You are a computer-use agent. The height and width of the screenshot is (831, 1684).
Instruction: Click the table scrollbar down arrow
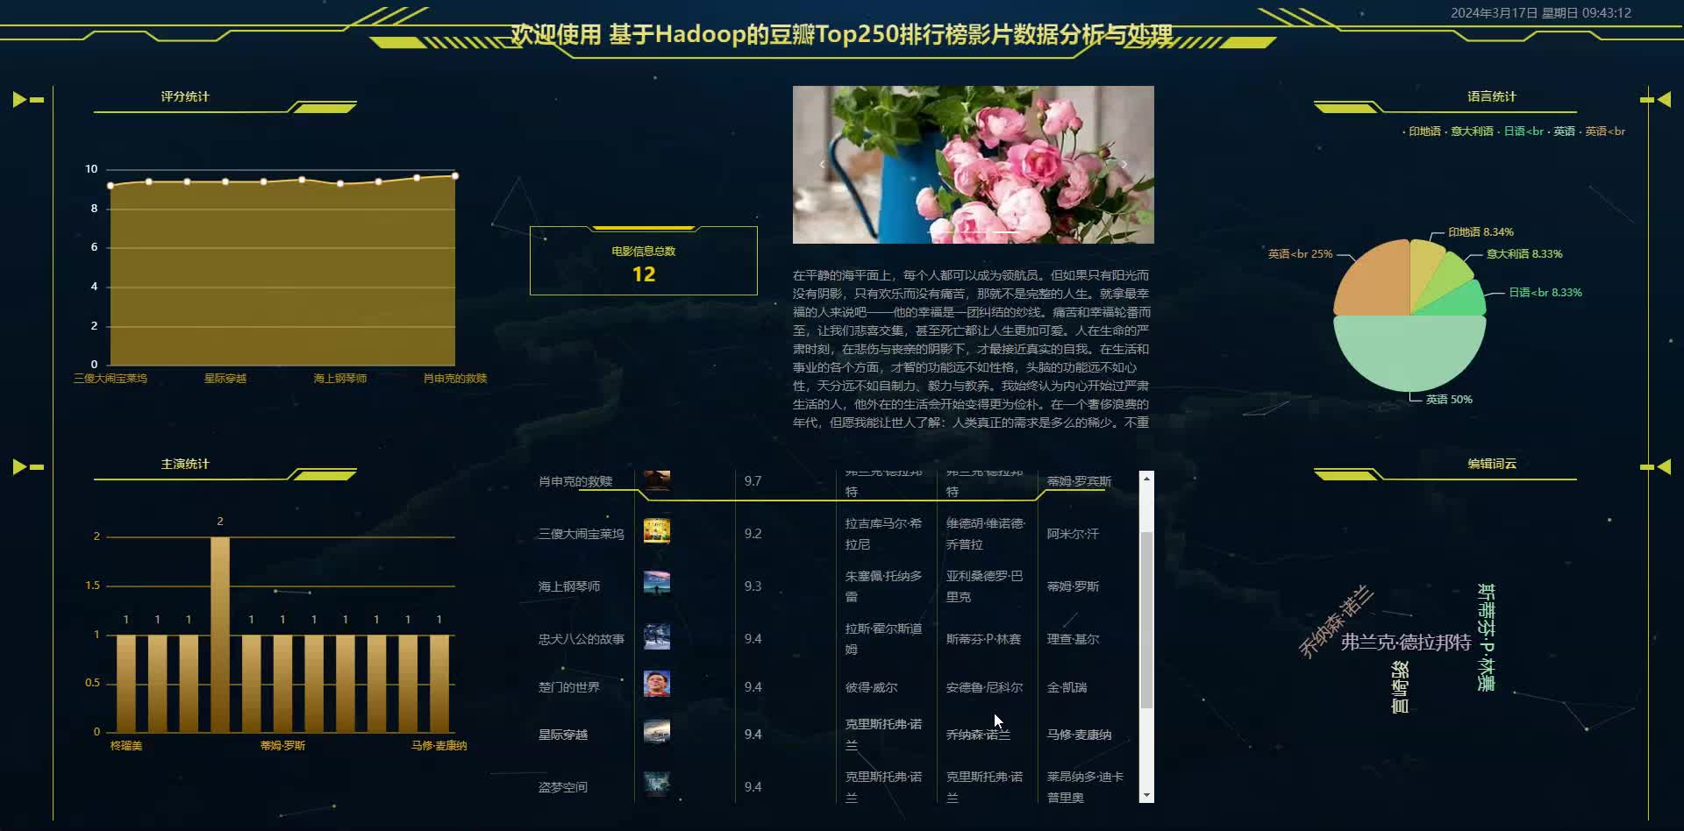(1146, 795)
